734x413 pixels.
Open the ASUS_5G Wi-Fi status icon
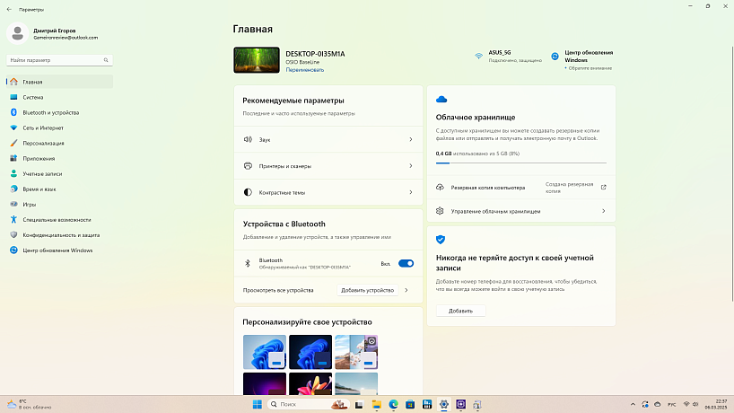click(479, 56)
